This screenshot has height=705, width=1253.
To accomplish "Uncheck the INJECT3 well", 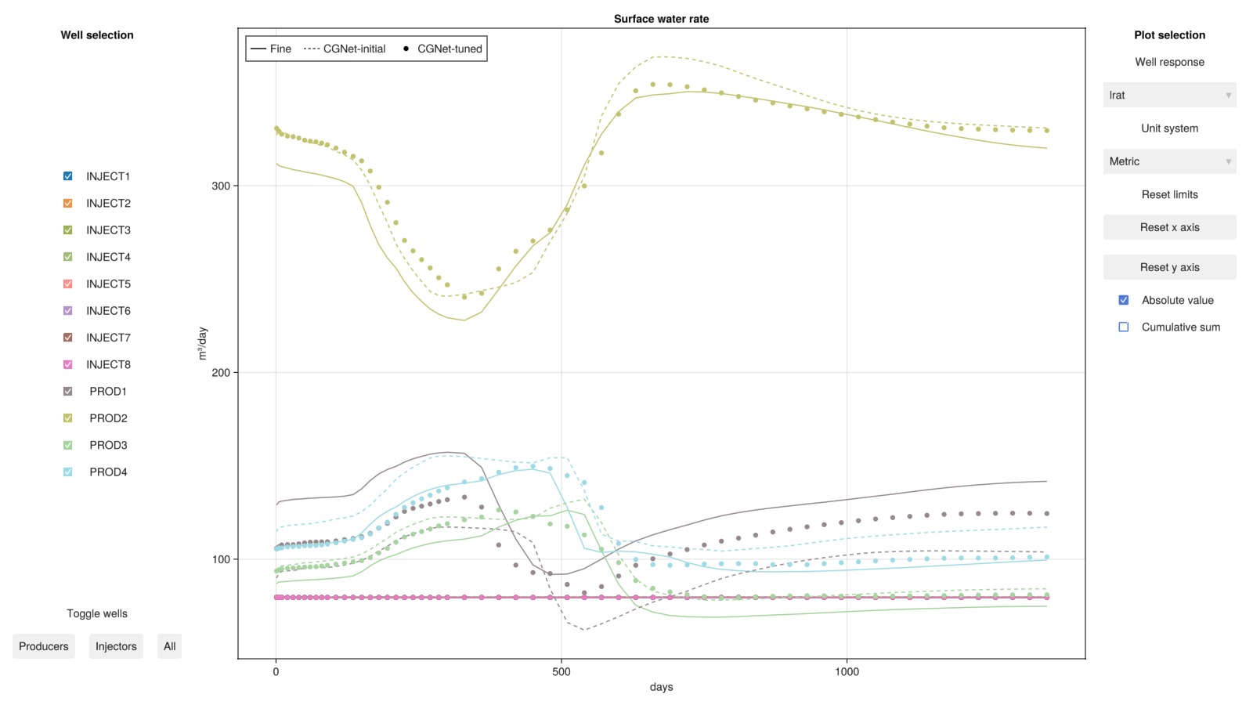I will click(x=67, y=230).
